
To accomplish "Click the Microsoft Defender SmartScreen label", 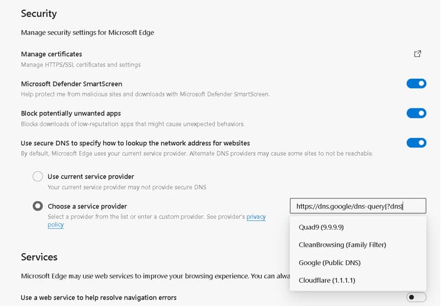I will click(72, 84).
